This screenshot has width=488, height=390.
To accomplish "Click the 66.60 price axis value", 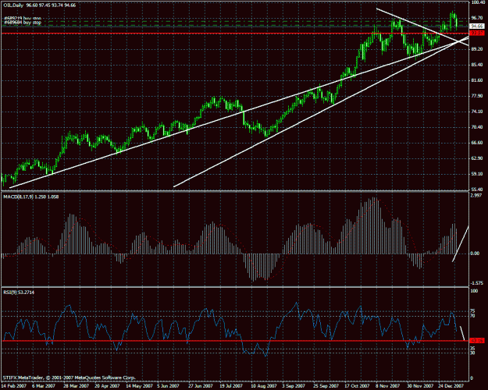I will pyautogui.click(x=477, y=143).
